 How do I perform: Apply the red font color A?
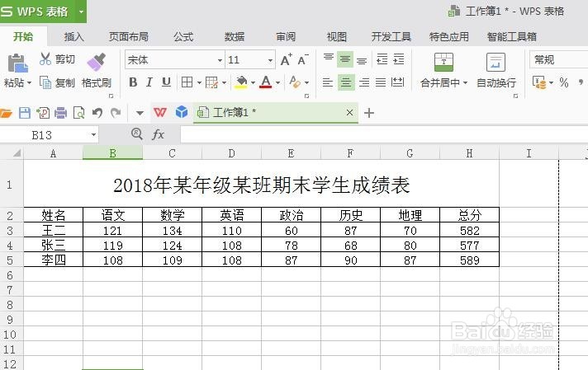click(265, 82)
